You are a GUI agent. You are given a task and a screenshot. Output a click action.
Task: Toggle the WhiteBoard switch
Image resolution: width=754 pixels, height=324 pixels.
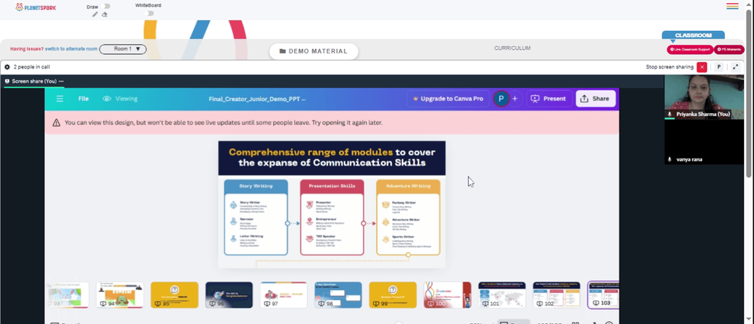(x=149, y=13)
